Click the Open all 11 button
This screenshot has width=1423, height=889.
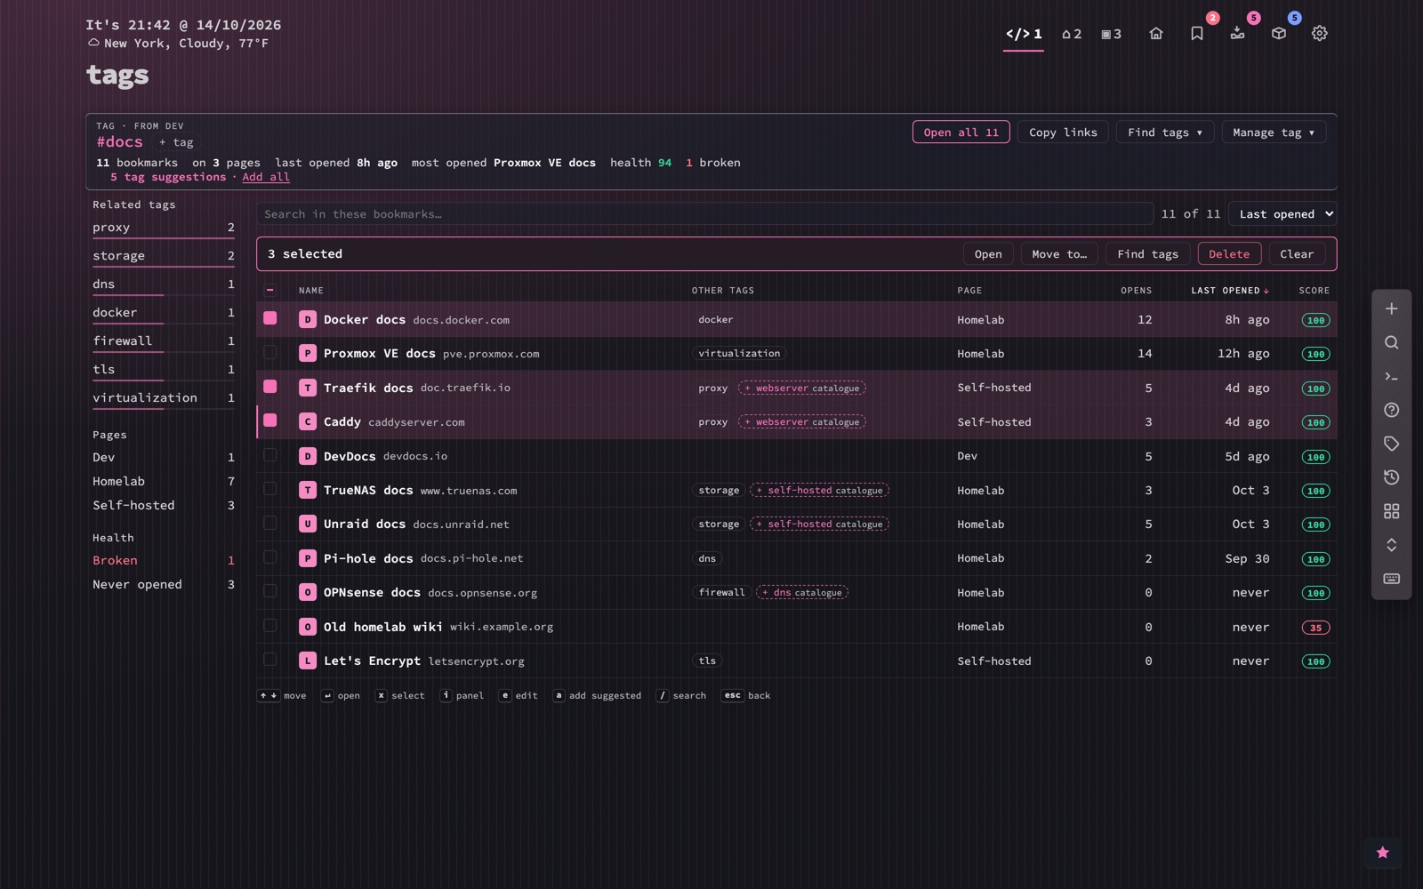point(961,132)
